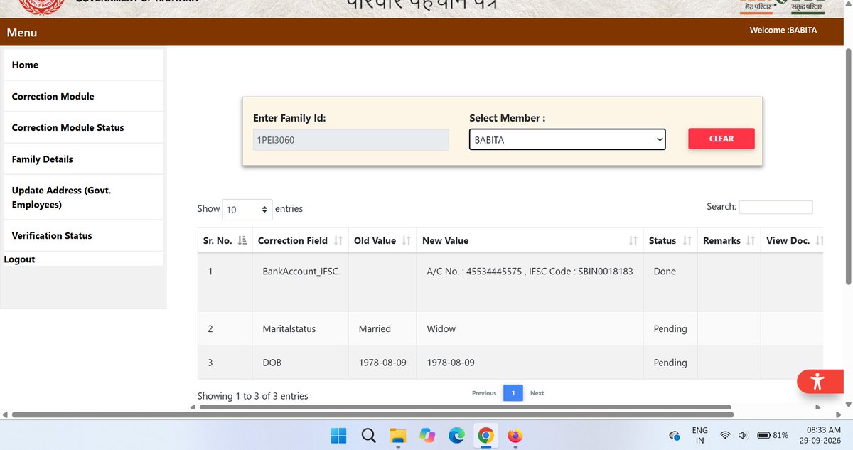This screenshot has width=853, height=450.
Task: Click Pending status for Maritalstatus row
Action: tap(670, 328)
